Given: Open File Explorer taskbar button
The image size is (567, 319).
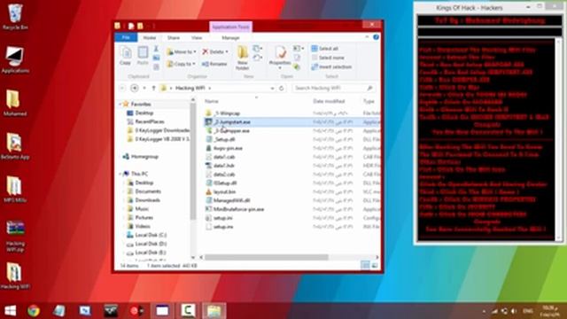Looking at the screenshot, I should pos(214,311).
